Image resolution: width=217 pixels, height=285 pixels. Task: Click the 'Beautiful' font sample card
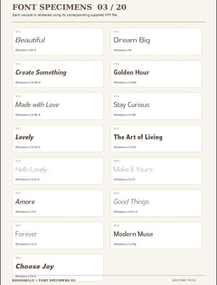[58, 41]
